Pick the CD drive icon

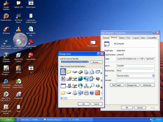[75, 93]
